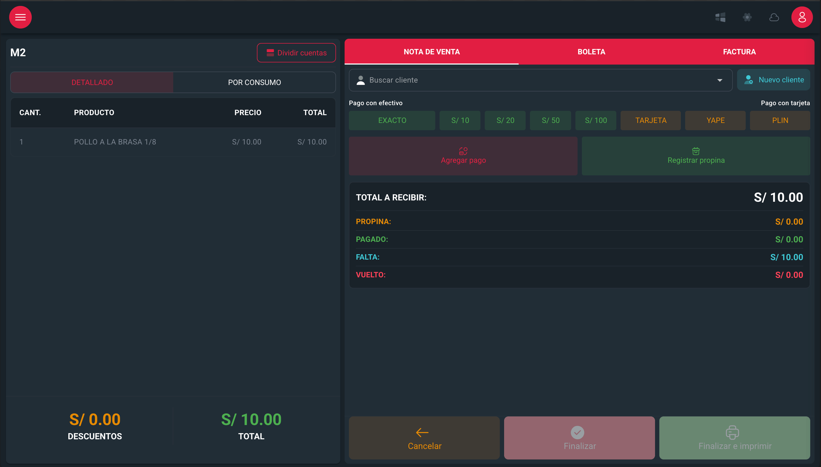Screen dimensions: 821x467
Task: Select S/ 10 cash amount
Action: click(460, 120)
